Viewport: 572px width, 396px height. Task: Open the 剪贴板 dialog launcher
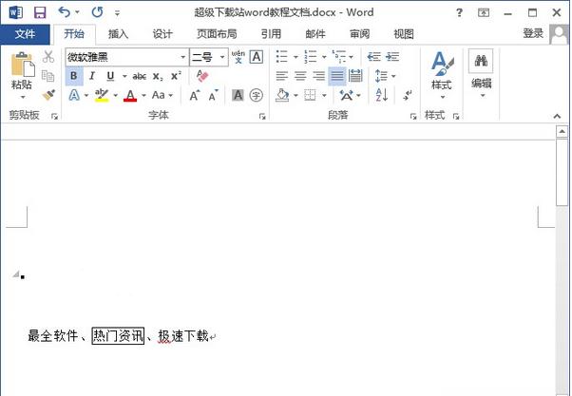point(55,116)
